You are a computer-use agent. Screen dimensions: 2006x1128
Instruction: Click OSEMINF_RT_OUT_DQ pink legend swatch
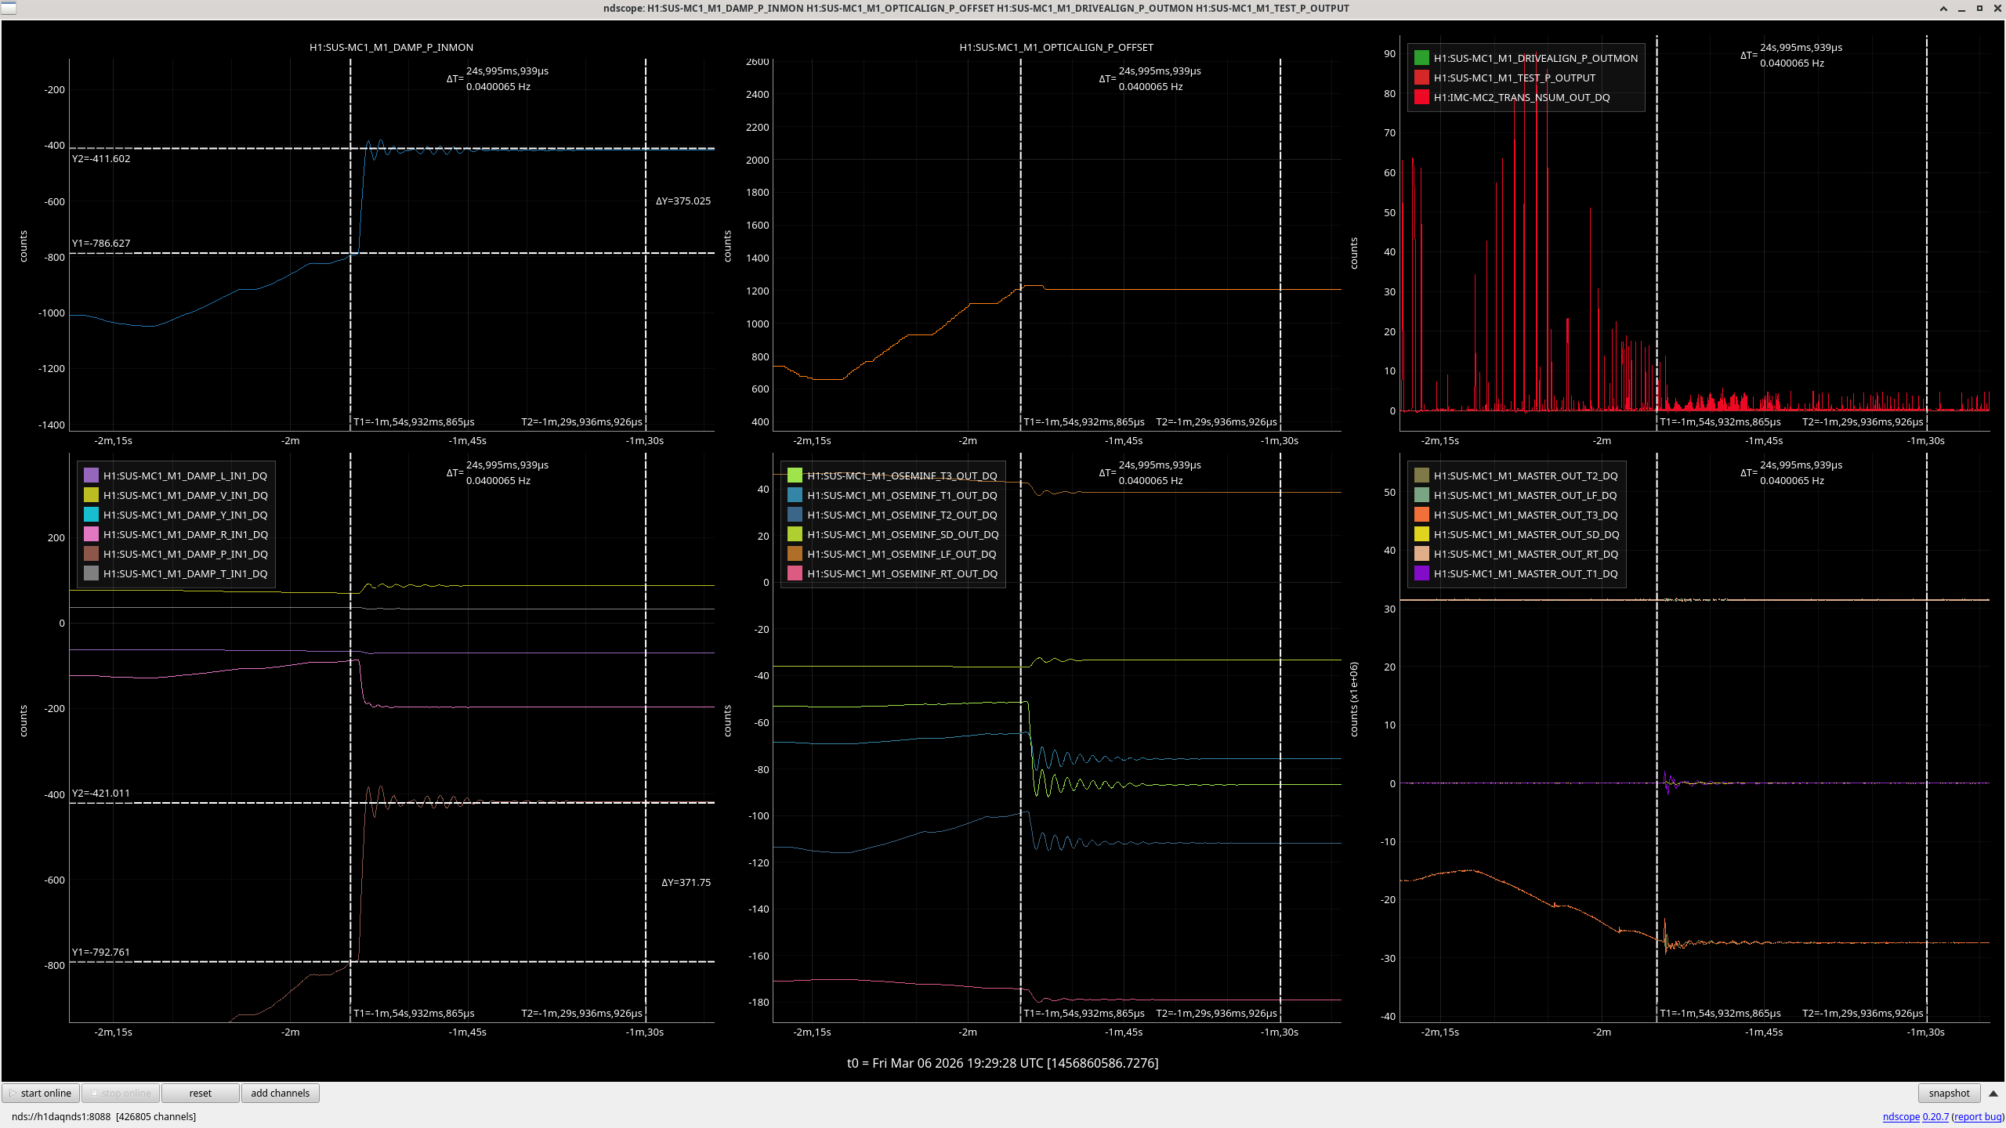(x=795, y=573)
